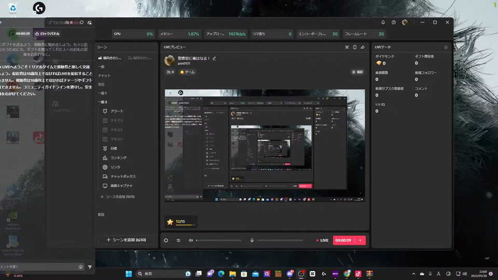Click the taskbar 検索 search box

click(163, 274)
